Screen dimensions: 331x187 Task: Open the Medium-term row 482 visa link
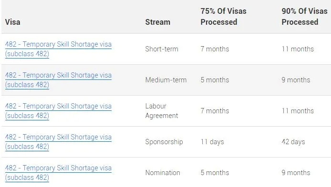(58, 80)
